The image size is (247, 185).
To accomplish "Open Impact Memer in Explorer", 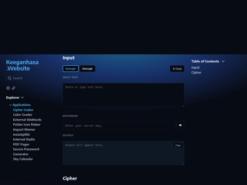I will [24, 129].
